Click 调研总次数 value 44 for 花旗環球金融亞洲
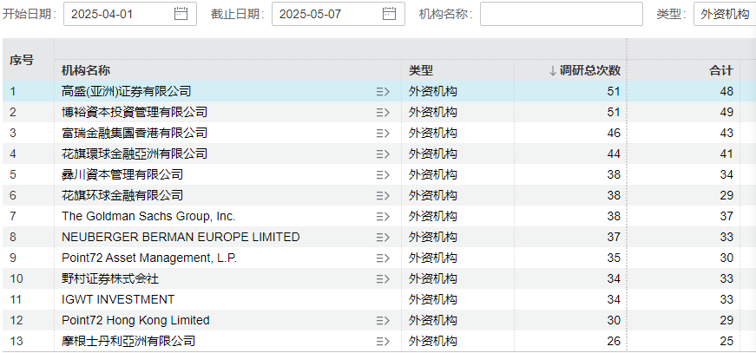The image size is (756, 353). coord(614,154)
